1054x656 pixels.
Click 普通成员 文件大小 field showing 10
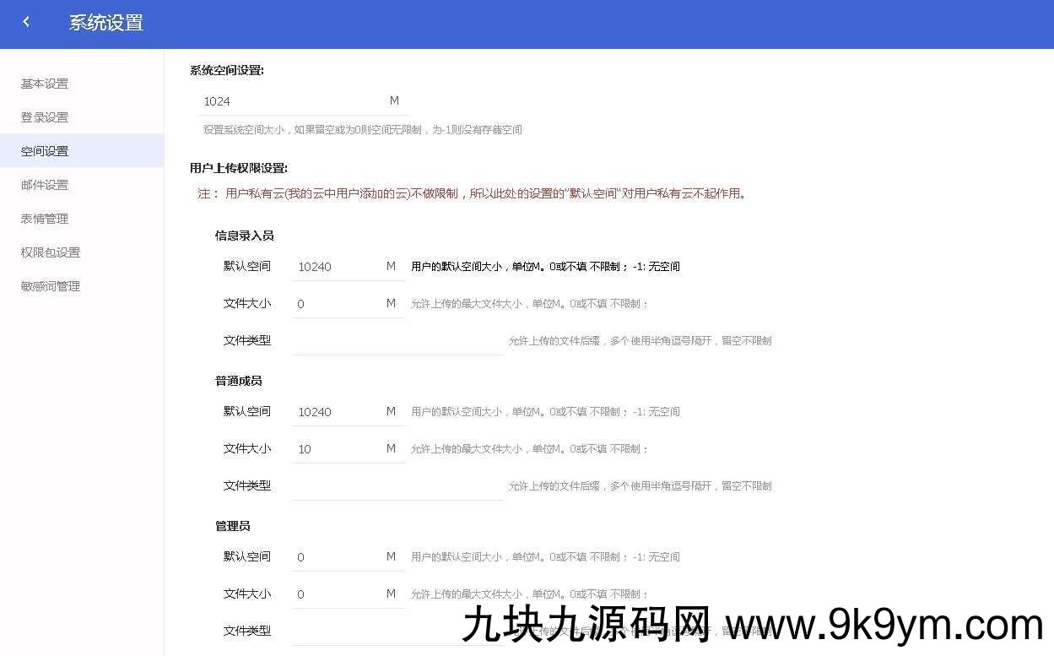tap(338, 449)
